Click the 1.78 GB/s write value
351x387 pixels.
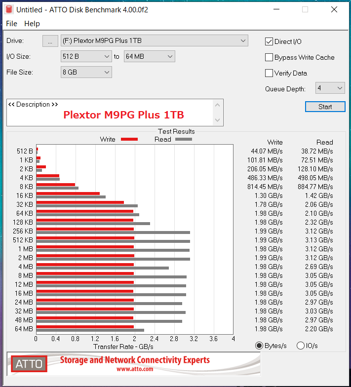pyautogui.click(x=269, y=204)
